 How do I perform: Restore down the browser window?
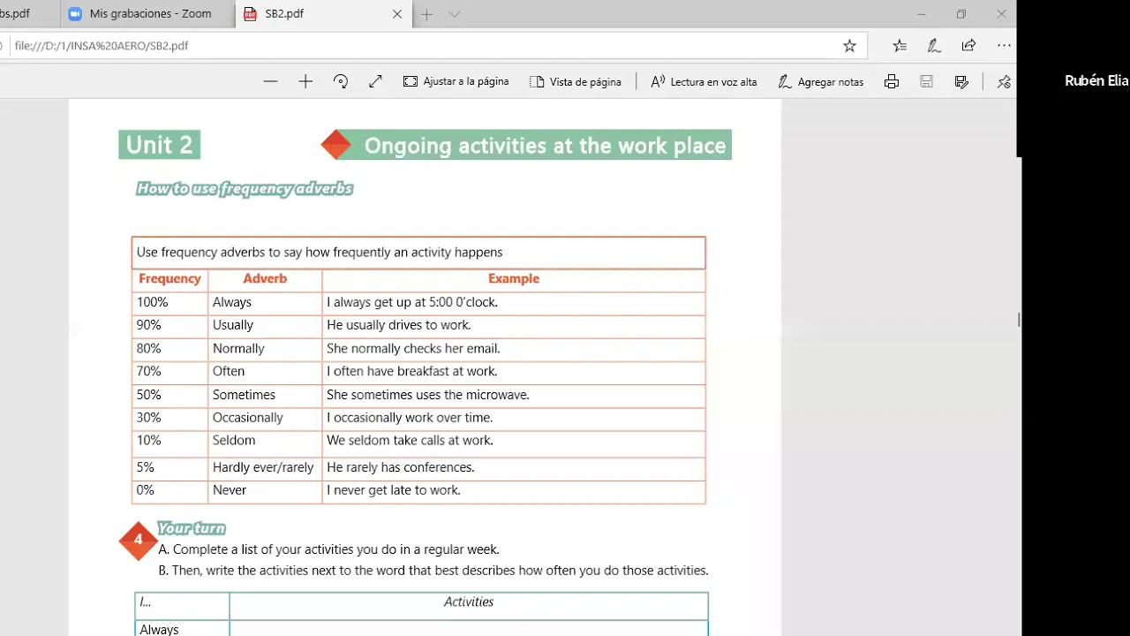(x=961, y=14)
